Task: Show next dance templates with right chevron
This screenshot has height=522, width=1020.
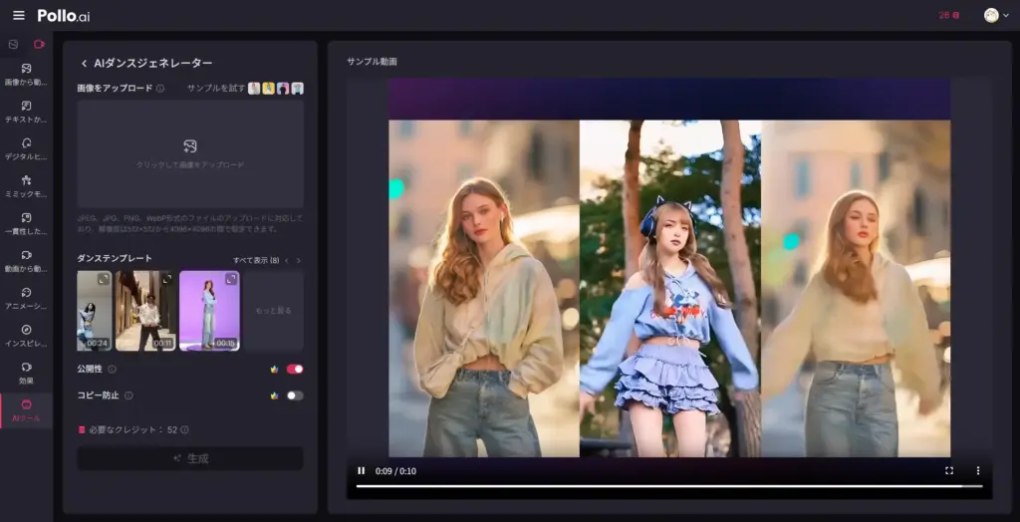Action: pyautogui.click(x=298, y=260)
